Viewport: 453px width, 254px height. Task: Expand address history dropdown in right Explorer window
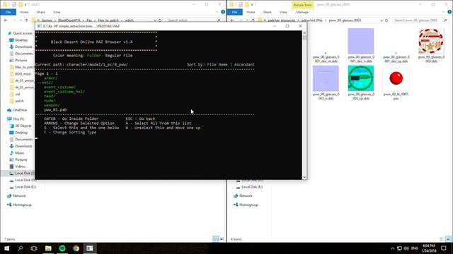point(382,20)
